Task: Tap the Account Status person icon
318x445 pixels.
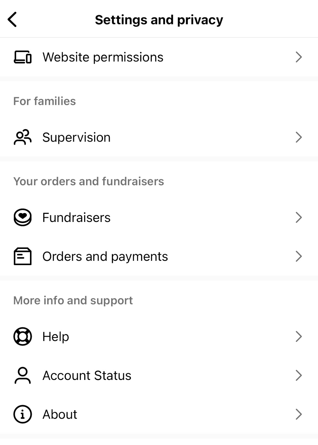Action: tap(22, 375)
